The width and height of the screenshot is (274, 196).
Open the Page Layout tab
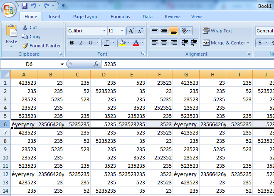86,17
